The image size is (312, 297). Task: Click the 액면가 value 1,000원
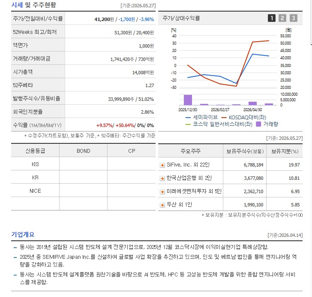pos(146,46)
